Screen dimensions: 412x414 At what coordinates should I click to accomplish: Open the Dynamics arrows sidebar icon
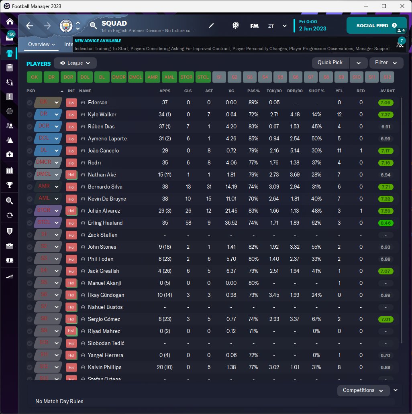pyautogui.click(x=10, y=82)
